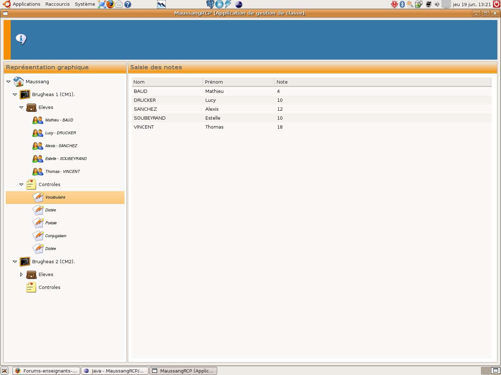Viewport: 501px width, 375px height.
Task: Click the lightning bolt launcher in the panel
Action: click(228, 4)
